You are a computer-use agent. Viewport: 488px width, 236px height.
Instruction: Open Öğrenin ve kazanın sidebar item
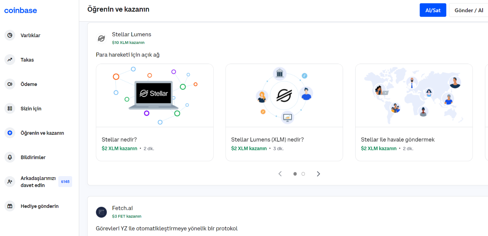coord(42,133)
